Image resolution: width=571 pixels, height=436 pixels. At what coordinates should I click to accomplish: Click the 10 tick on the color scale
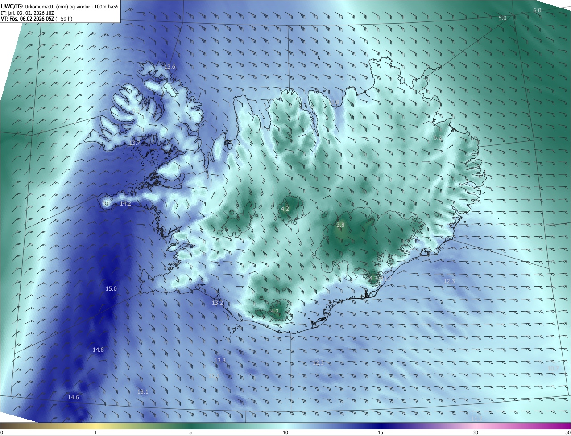click(285, 432)
